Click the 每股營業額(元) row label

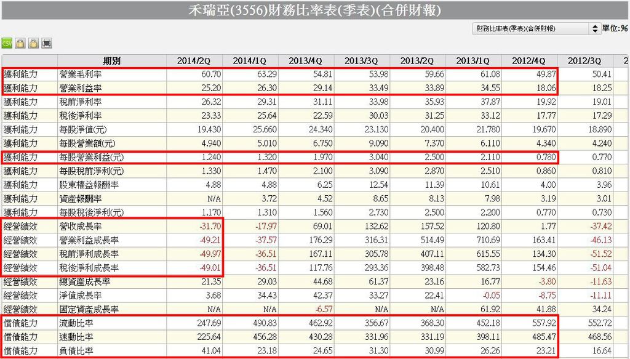(87, 143)
